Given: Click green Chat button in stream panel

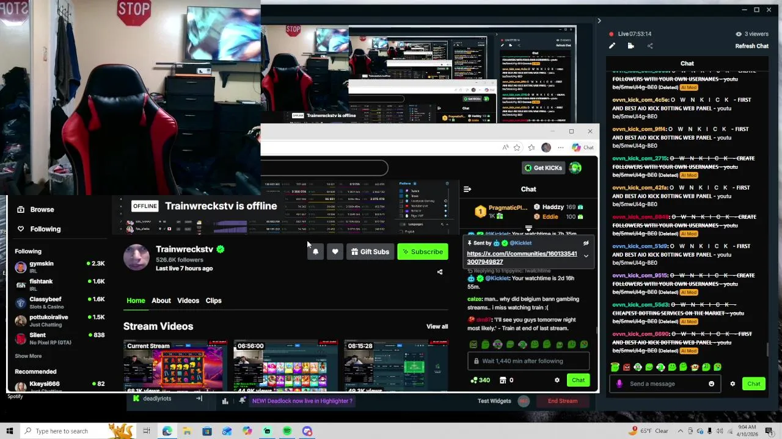Looking at the screenshot, I should click(x=754, y=384).
